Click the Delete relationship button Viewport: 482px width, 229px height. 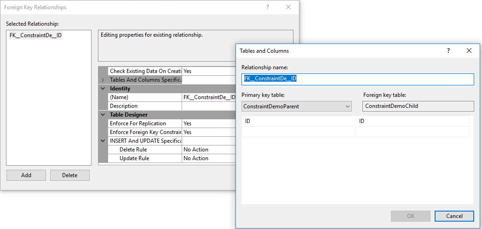click(x=69, y=175)
